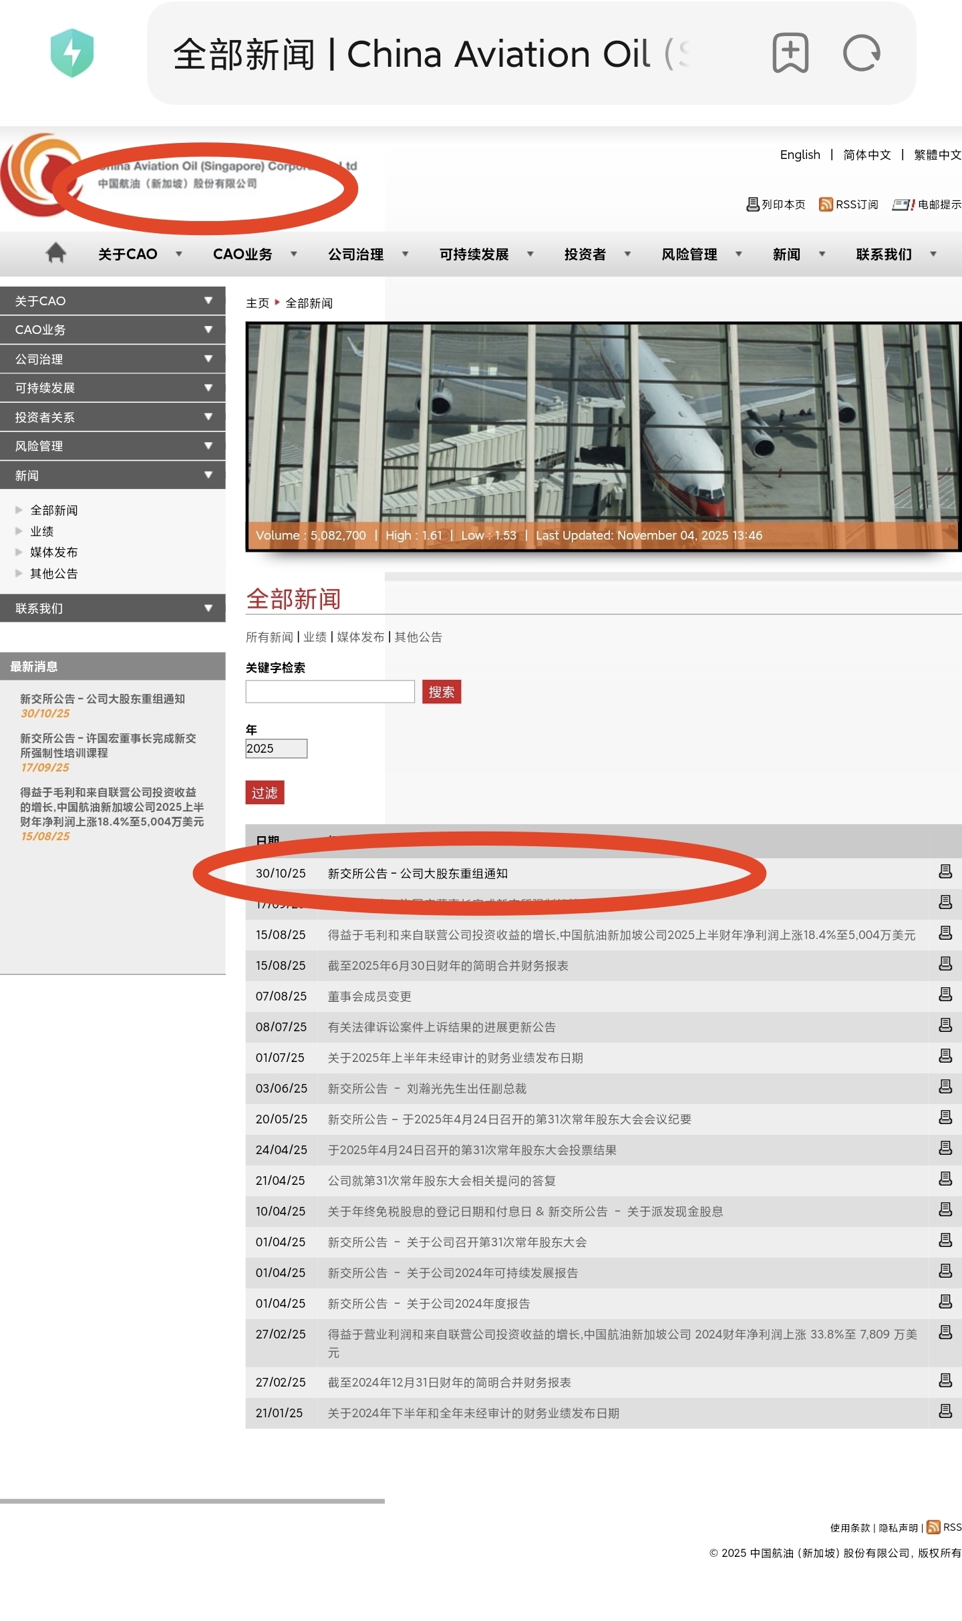The image size is (962, 1621).
Task: Open attachment icon for 上半财年净利润上涨18.4% row
Action: [945, 933]
